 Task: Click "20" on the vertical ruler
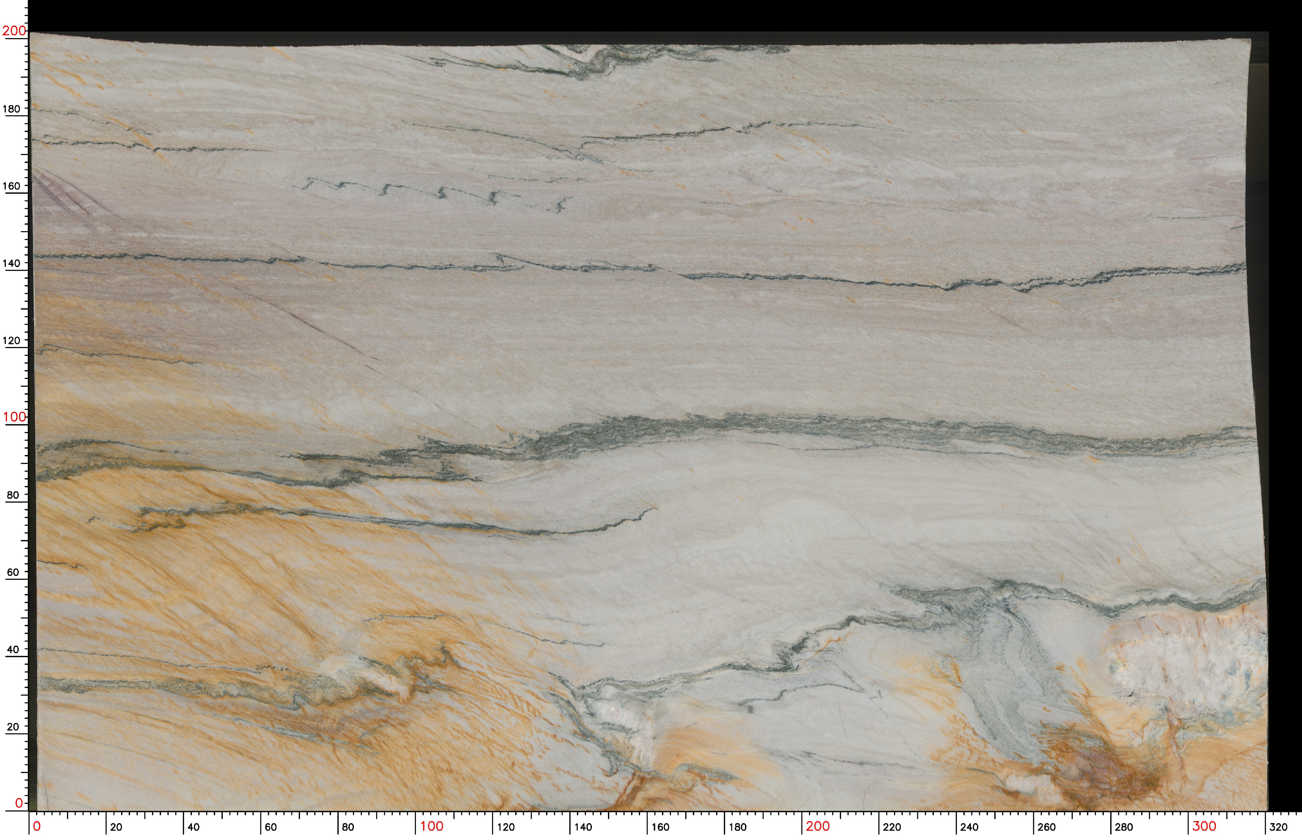(x=13, y=727)
